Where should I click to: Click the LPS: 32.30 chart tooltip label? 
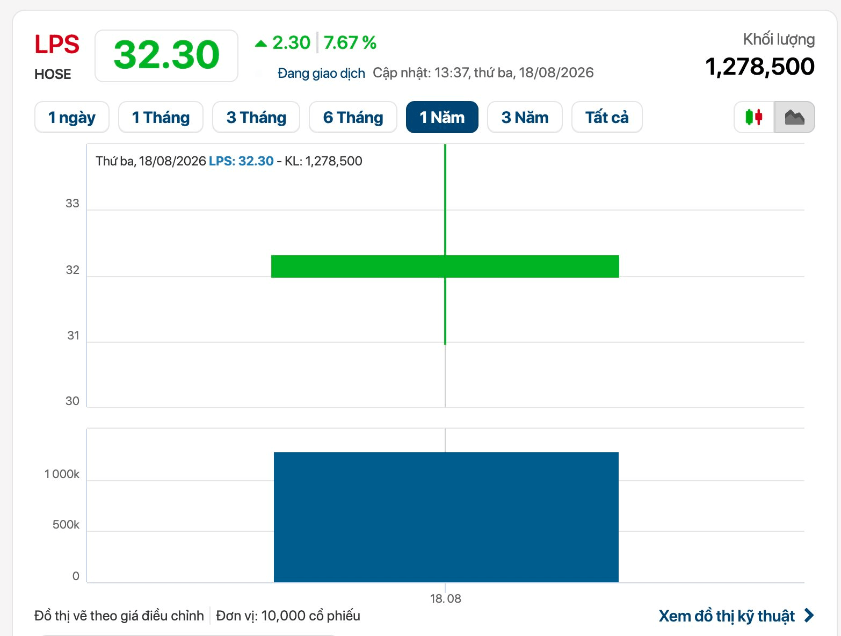241,161
